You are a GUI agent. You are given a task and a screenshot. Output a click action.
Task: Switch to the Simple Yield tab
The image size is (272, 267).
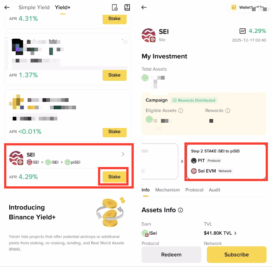34,7
